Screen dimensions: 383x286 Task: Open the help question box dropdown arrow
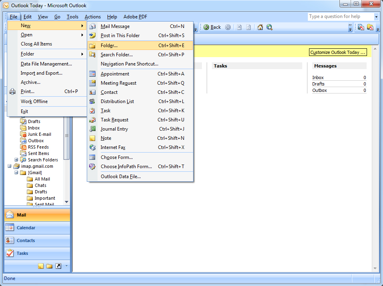pos(376,17)
